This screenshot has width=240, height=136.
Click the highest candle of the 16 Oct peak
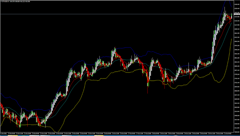(115, 52)
